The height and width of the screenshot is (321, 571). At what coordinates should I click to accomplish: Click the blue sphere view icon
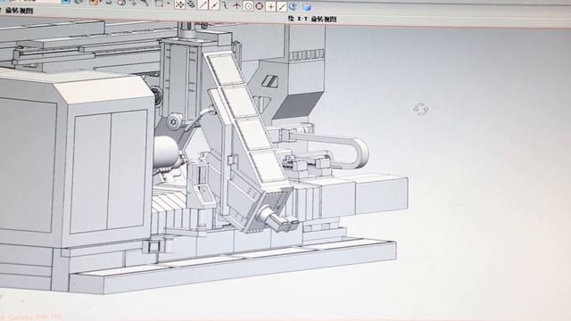[x=294, y=6]
